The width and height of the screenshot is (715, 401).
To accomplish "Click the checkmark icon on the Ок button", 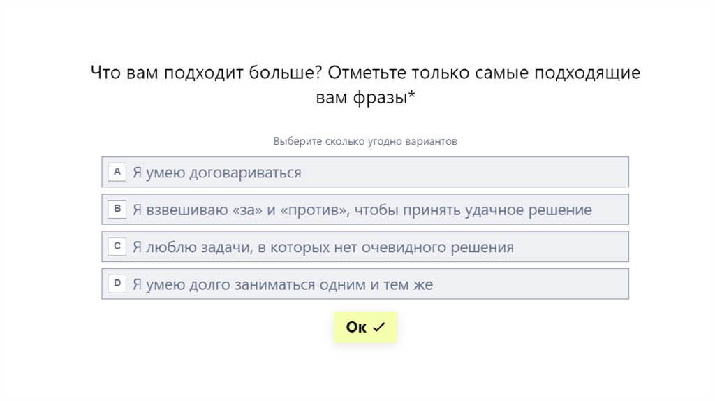I will click(379, 327).
